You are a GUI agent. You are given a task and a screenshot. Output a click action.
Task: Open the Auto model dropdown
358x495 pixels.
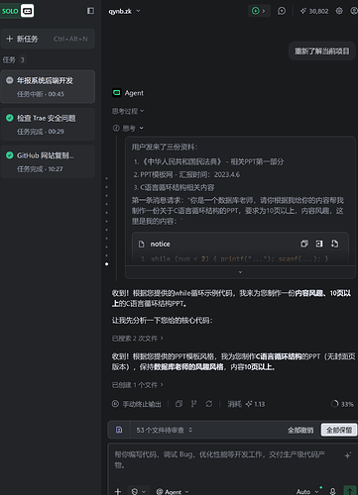tap(307, 492)
